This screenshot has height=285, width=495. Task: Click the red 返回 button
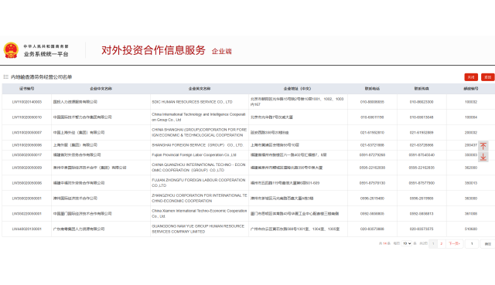(487, 77)
